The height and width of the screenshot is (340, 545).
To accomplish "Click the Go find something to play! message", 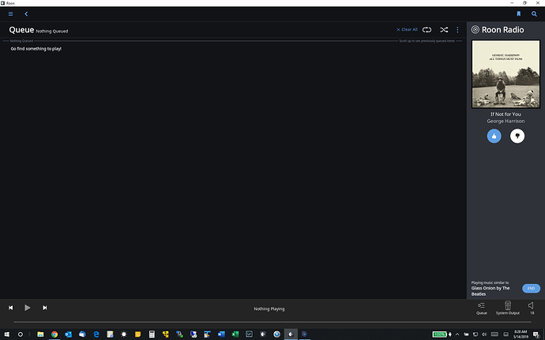I will [36, 49].
